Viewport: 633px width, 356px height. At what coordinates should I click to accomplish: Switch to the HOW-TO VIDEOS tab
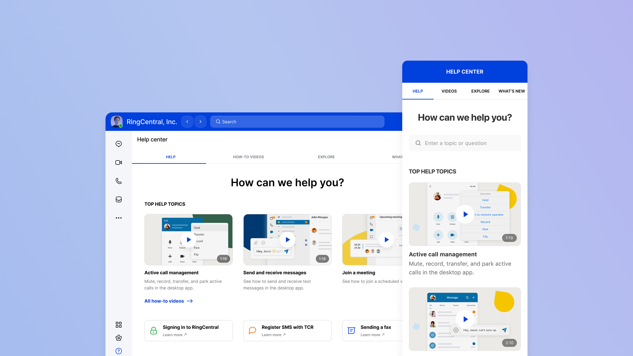pyautogui.click(x=248, y=157)
